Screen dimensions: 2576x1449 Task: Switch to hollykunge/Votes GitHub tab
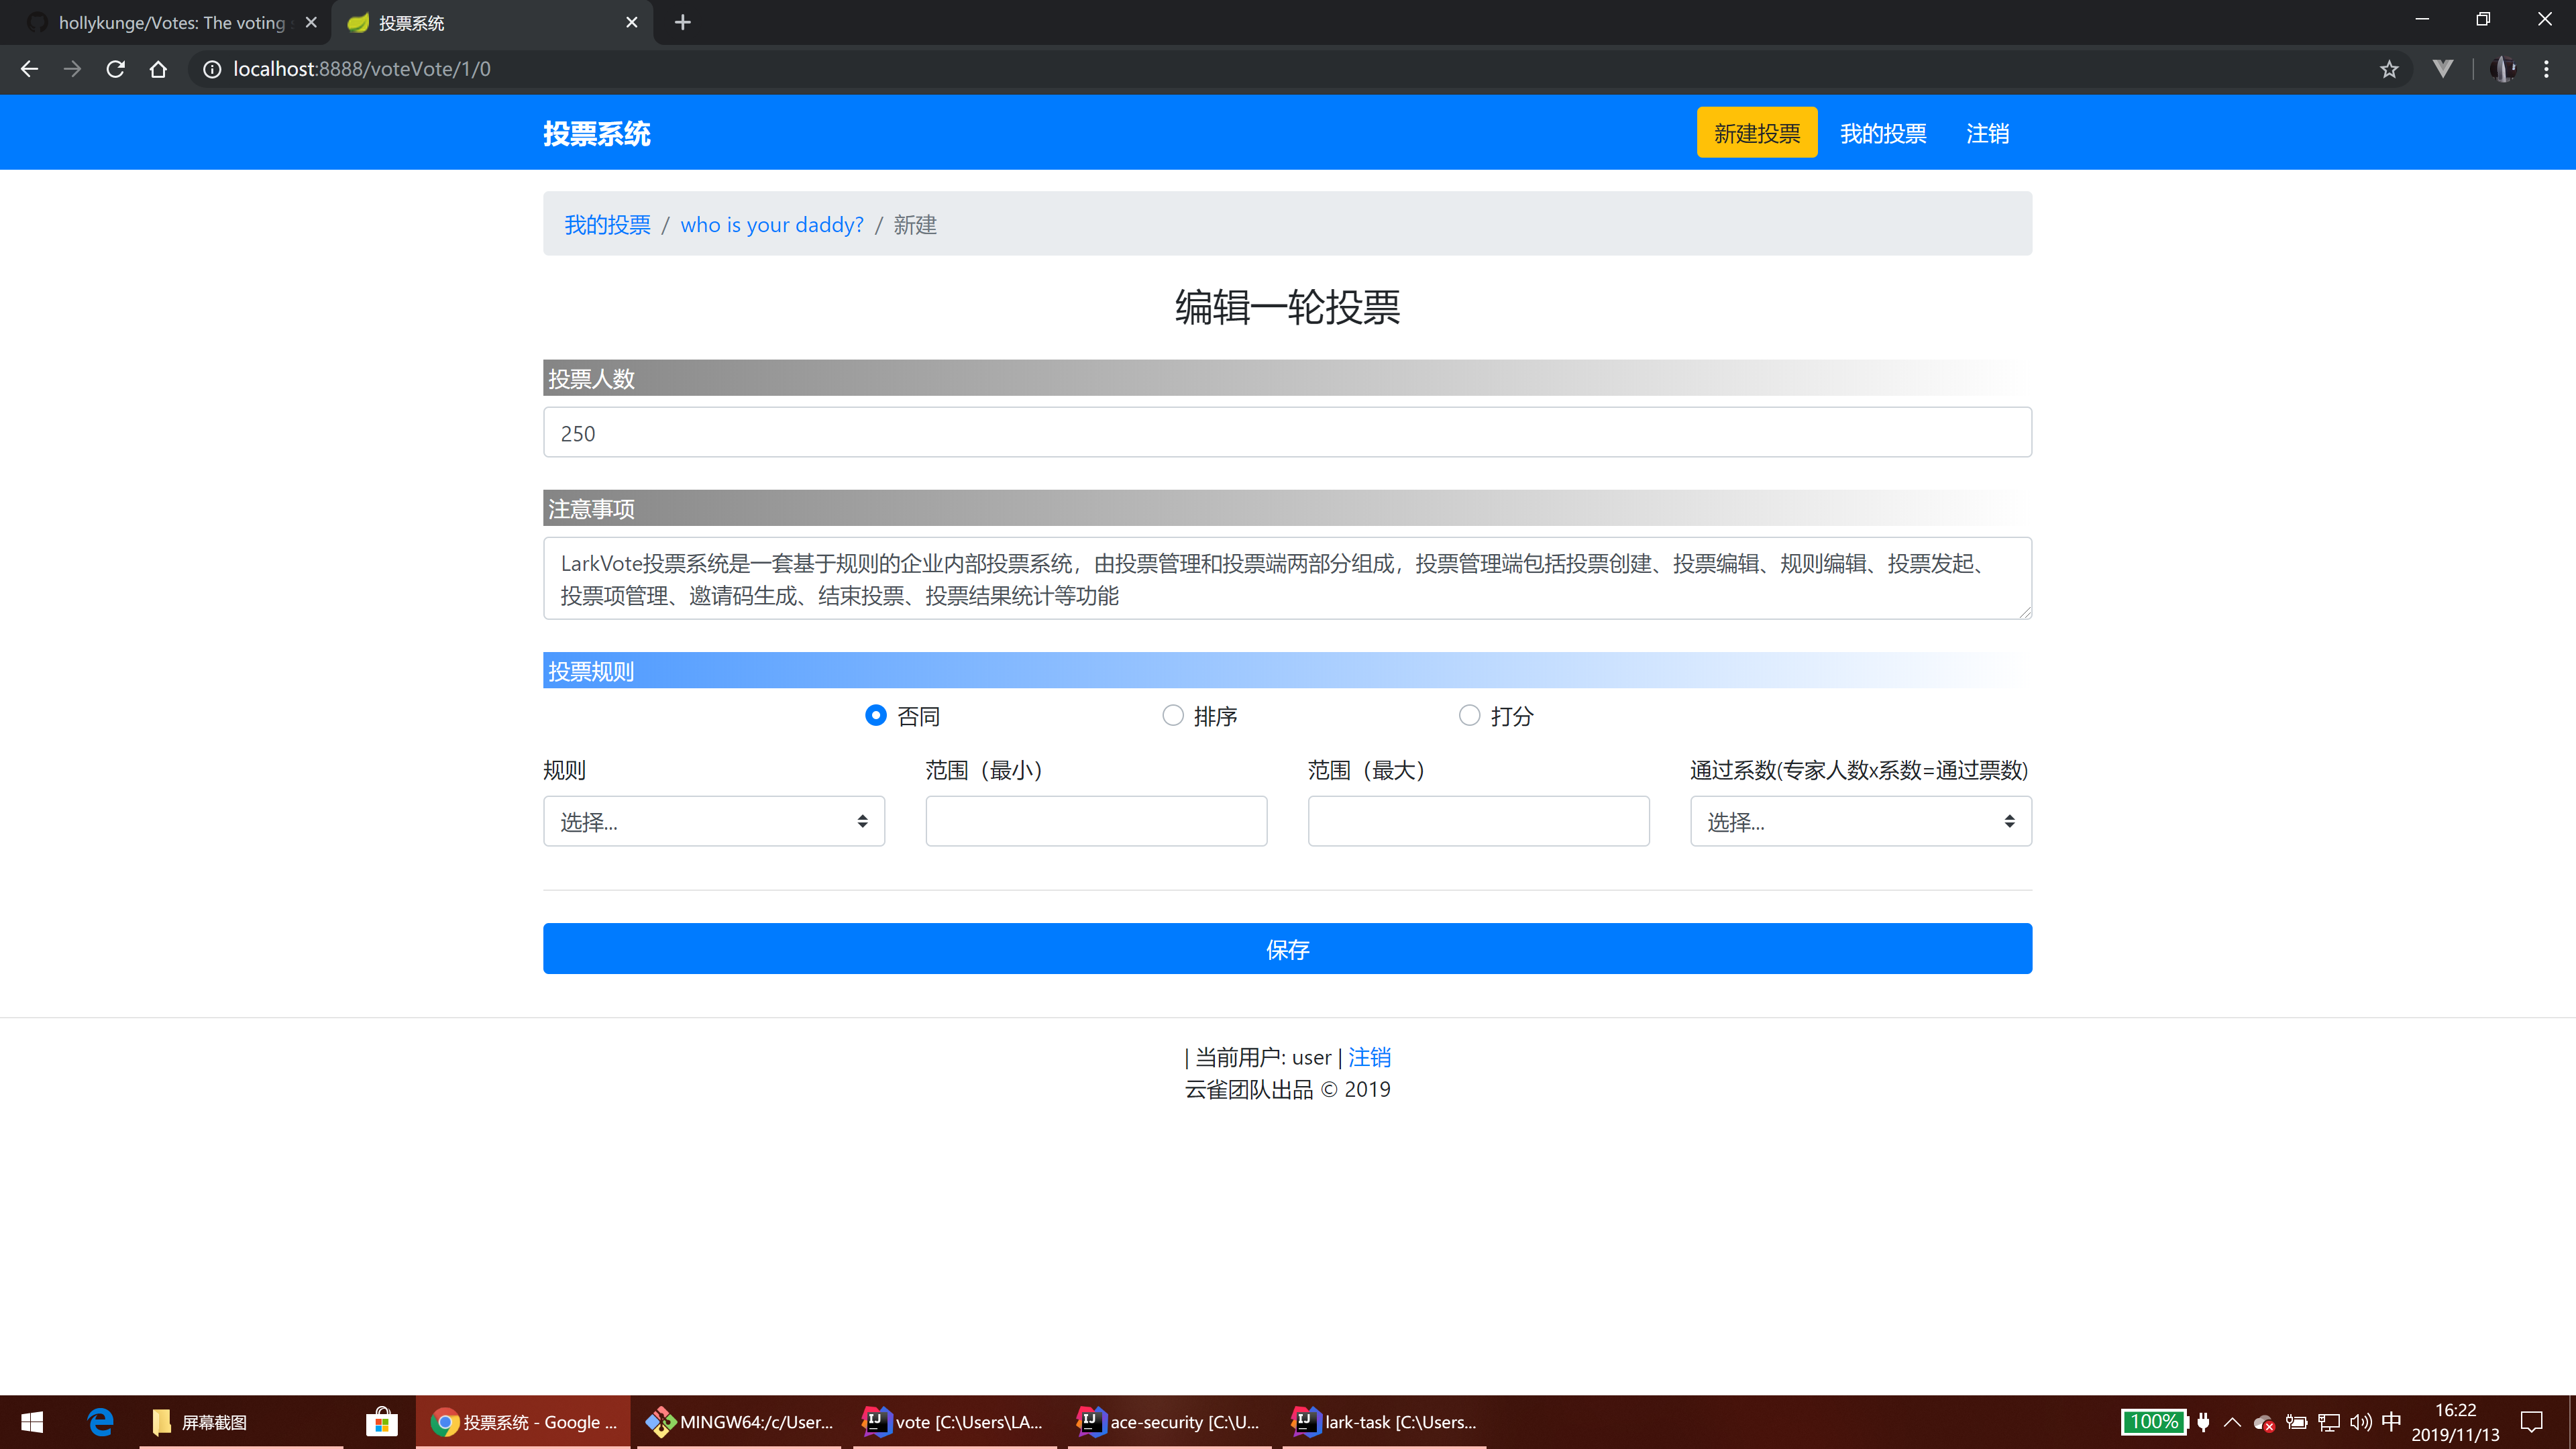(165, 22)
